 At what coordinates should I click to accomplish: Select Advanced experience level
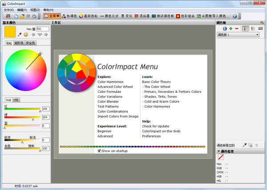[x=105, y=136]
